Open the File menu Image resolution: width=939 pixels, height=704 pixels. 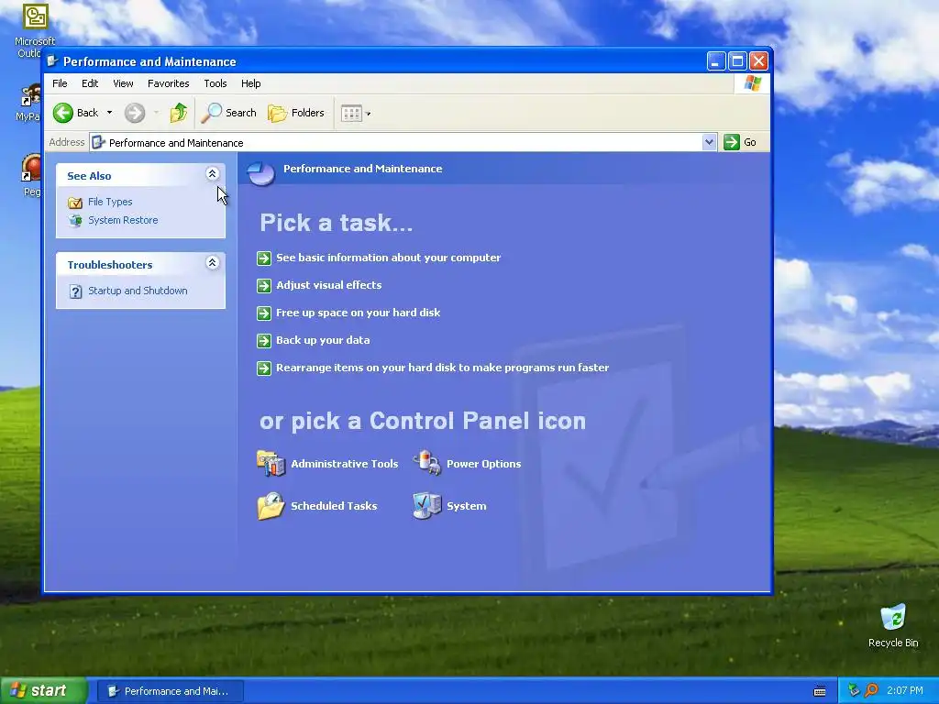point(60,83)
